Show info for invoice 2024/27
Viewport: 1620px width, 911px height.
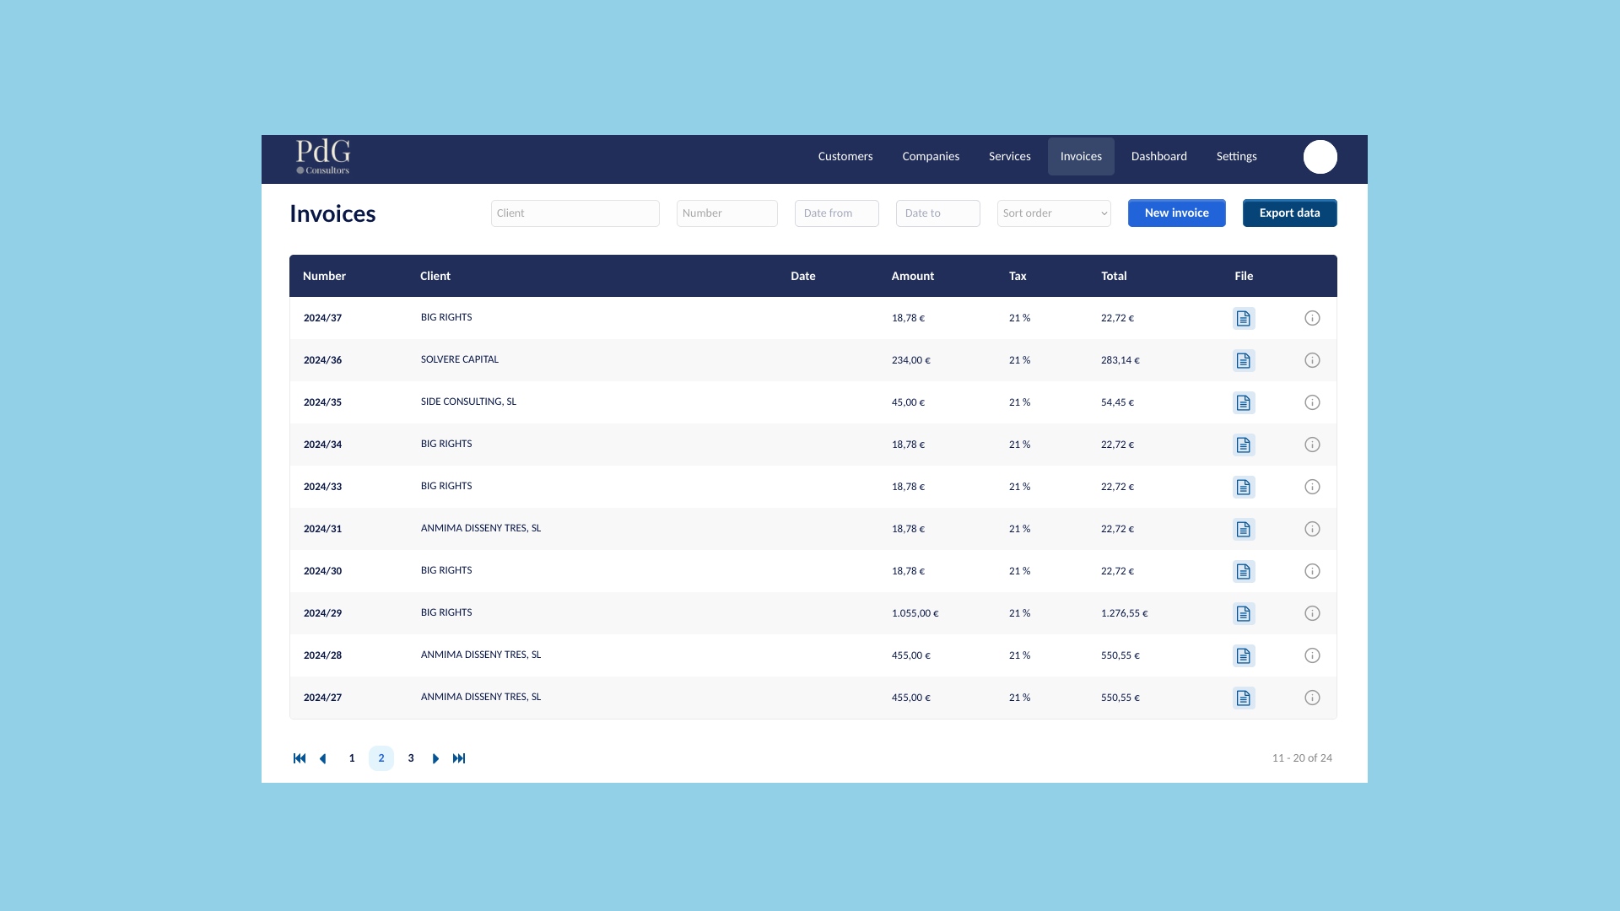pos(1312,698)
